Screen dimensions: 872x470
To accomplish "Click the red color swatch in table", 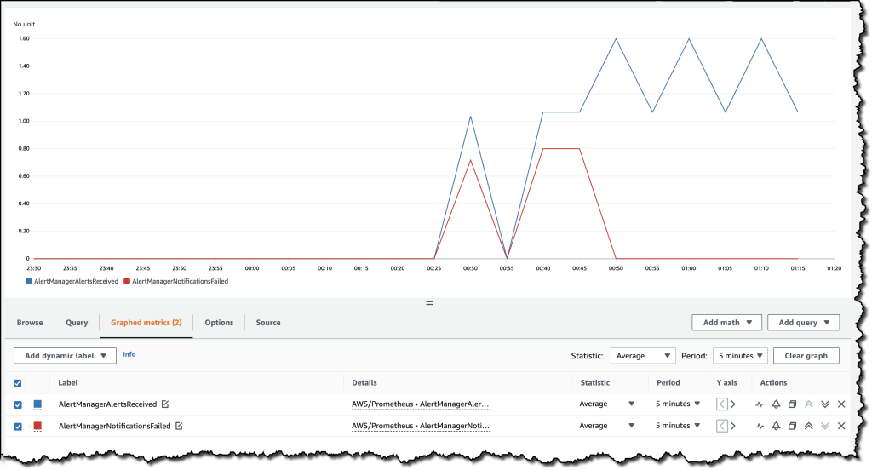I will pos(37,426).
